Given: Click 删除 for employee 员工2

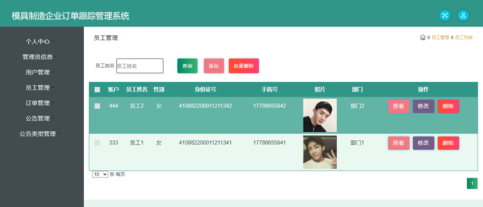Looking at the screenshot, I should coord(448,106).
